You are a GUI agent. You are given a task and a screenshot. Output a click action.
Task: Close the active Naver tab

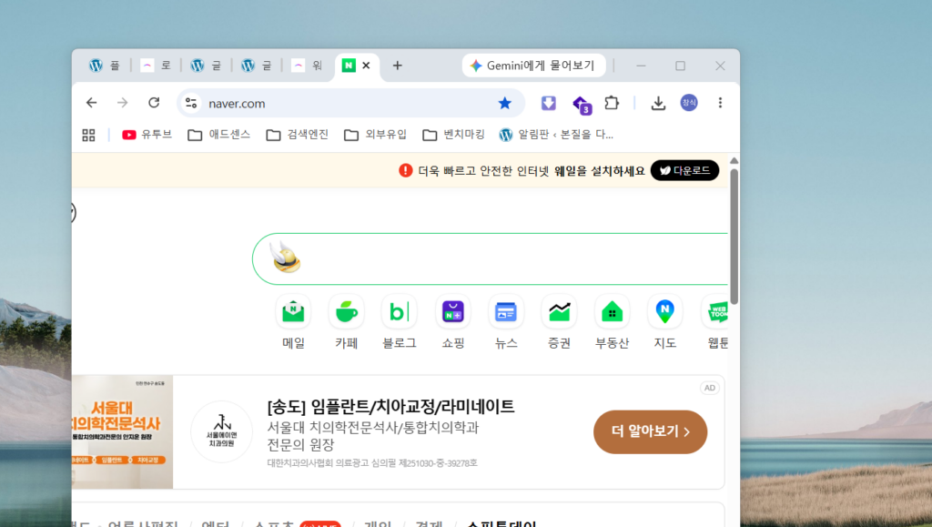(x=366, y=66)
